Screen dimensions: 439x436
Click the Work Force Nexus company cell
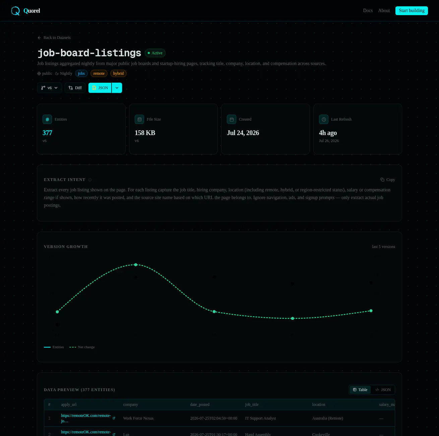click(138, 418)
